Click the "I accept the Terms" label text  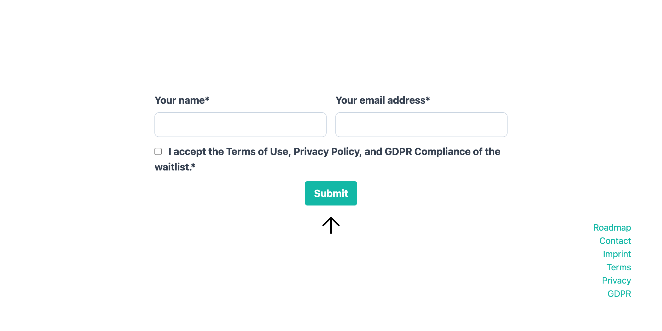[334, 152]
